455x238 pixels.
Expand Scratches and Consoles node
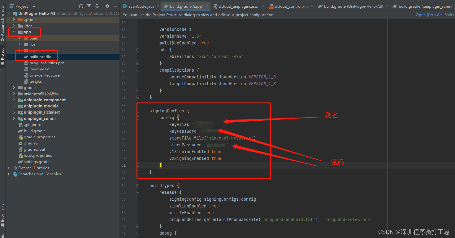tap(8, 174)
